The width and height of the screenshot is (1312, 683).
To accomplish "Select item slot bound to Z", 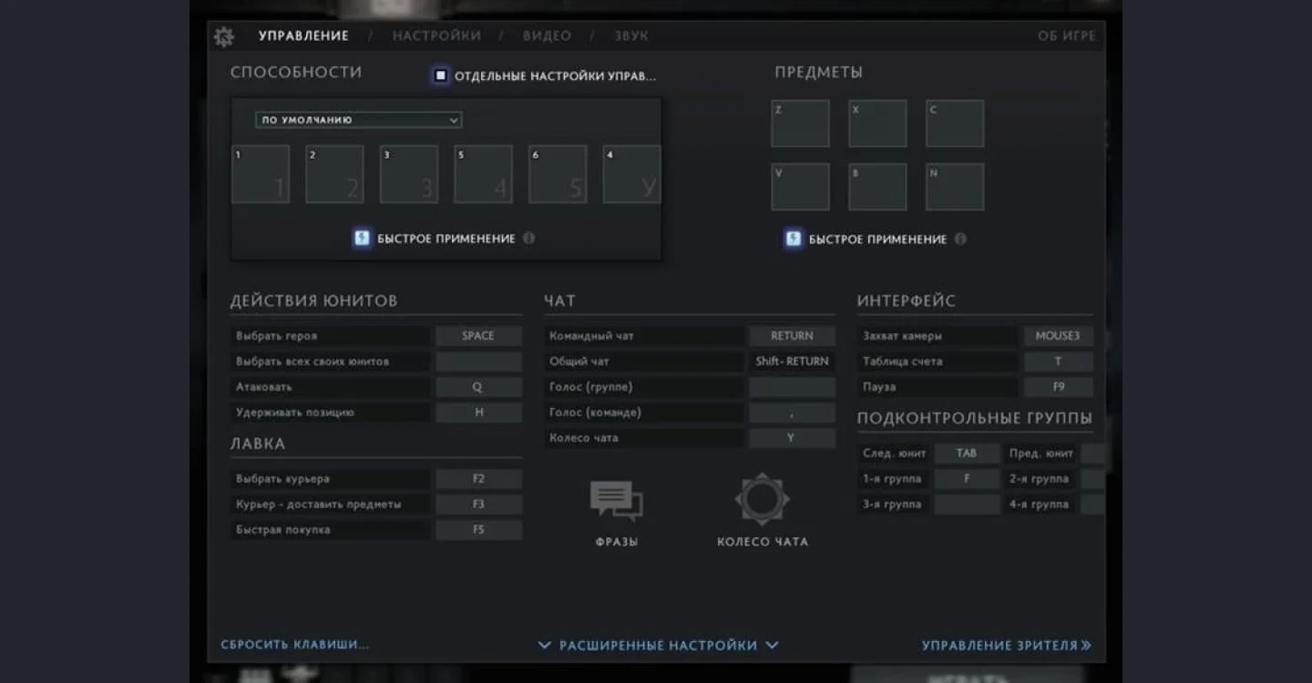I will click(x=800, y=124).
